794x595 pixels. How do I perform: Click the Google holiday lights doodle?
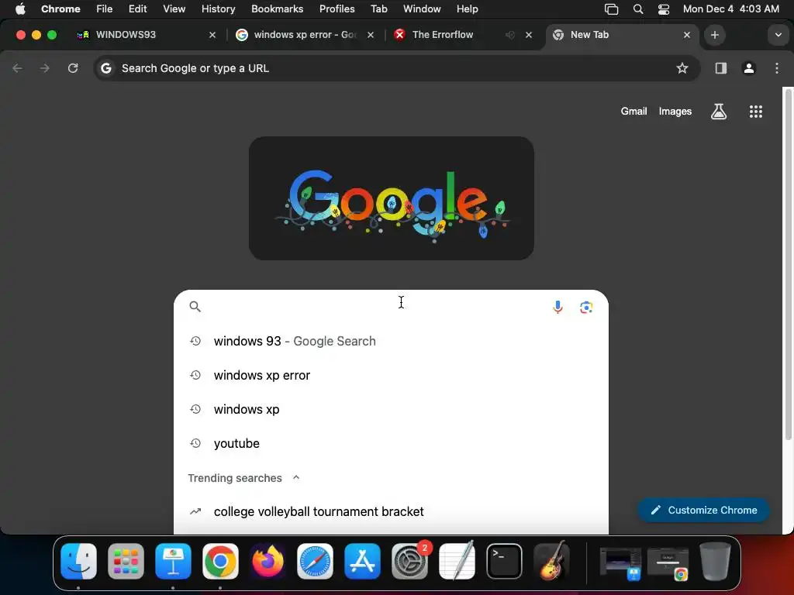tap(391, 198)
